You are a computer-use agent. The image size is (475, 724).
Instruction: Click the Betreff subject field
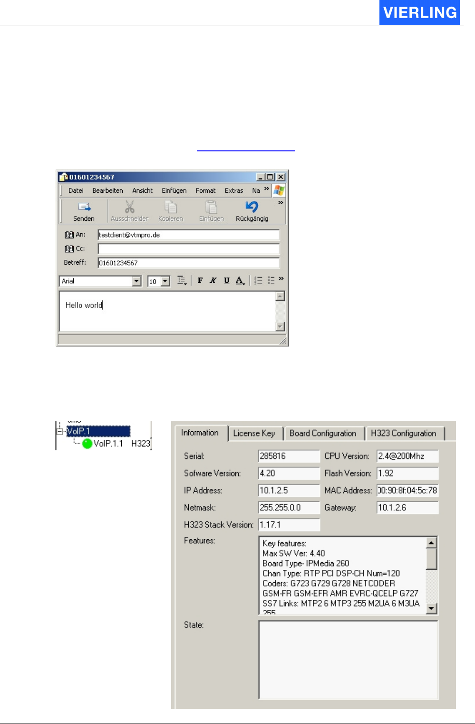[189, 263]
